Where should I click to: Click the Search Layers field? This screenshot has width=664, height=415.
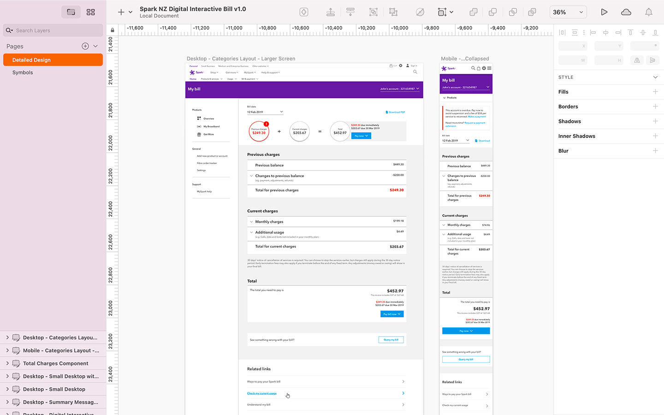click(53, 30)
